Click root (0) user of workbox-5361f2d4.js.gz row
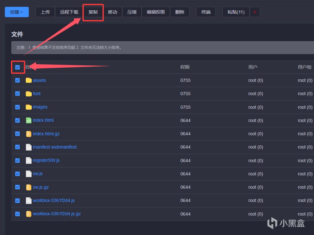 tap(255, 214)
